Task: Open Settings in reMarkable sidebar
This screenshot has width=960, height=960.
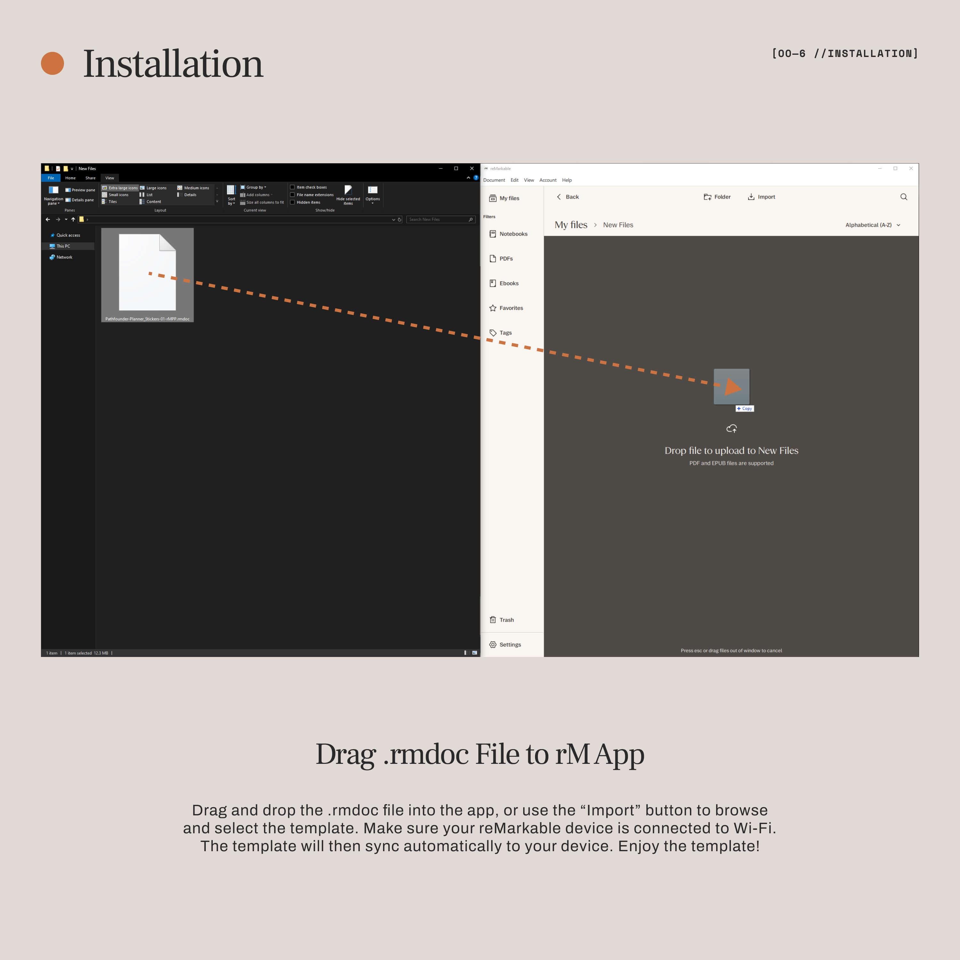Action: tap(505, 644)
